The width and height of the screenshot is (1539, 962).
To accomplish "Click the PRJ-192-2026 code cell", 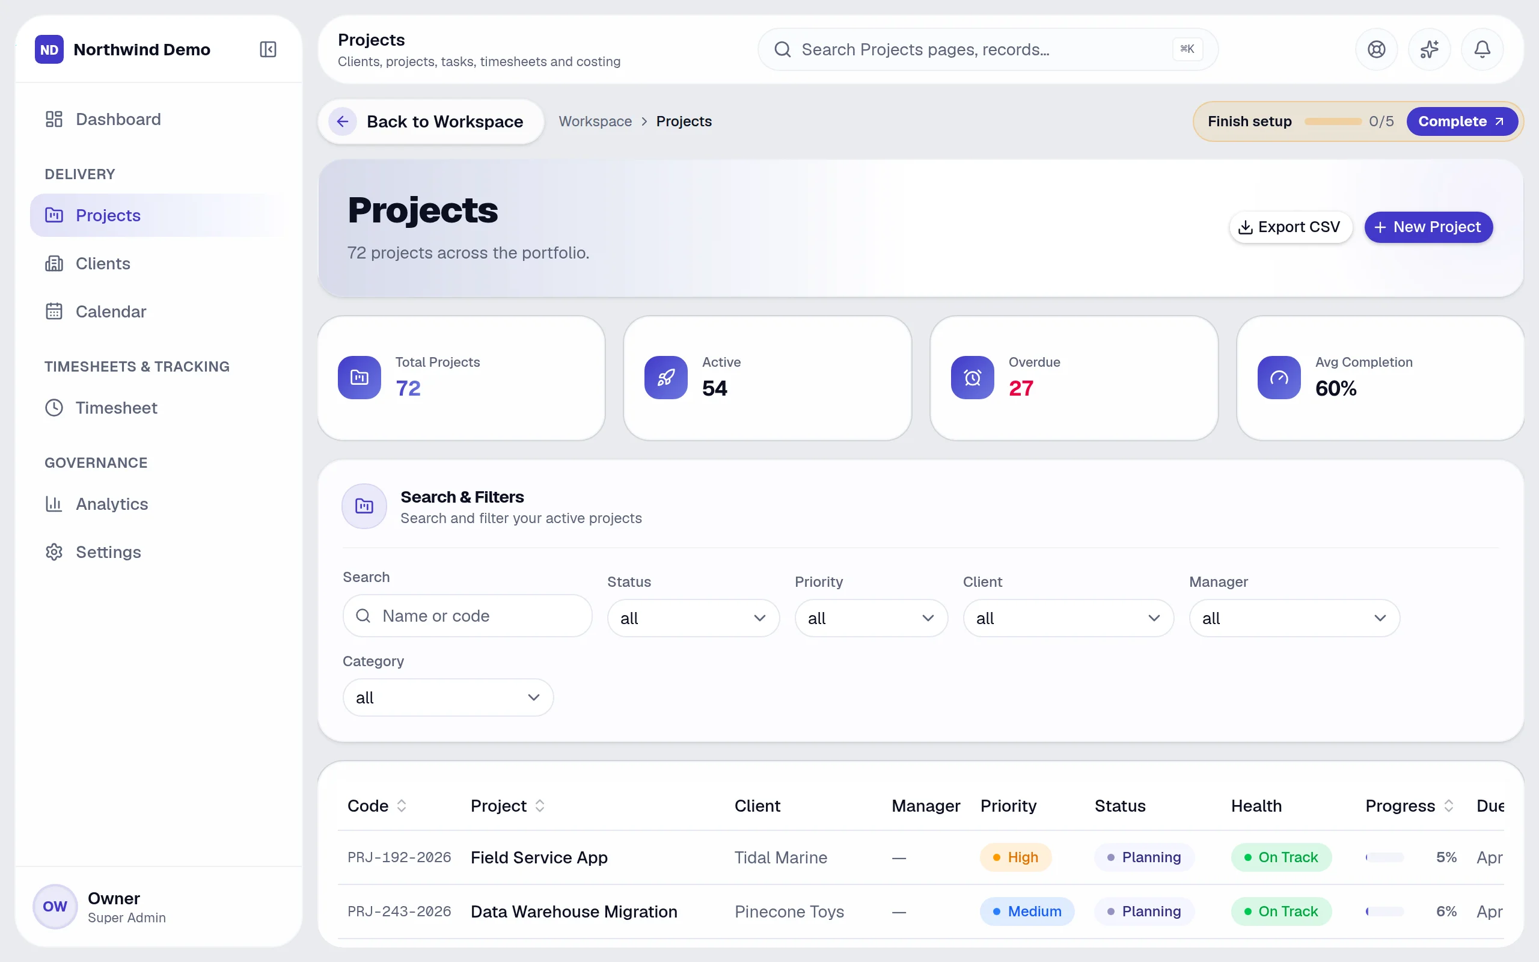I will [x=399, y=857].
